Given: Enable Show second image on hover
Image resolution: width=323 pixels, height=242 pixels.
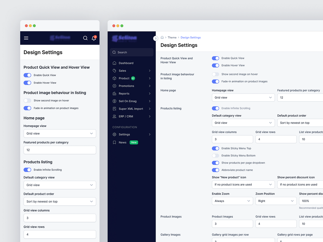Looking at the screenshot, I should 215,74.
